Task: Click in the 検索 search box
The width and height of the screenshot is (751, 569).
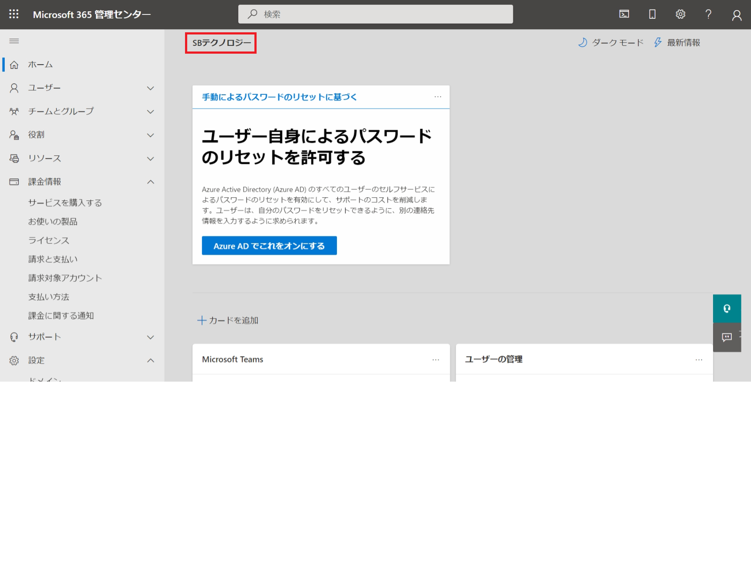Action: pyautogui.click(x=376, y=14)
